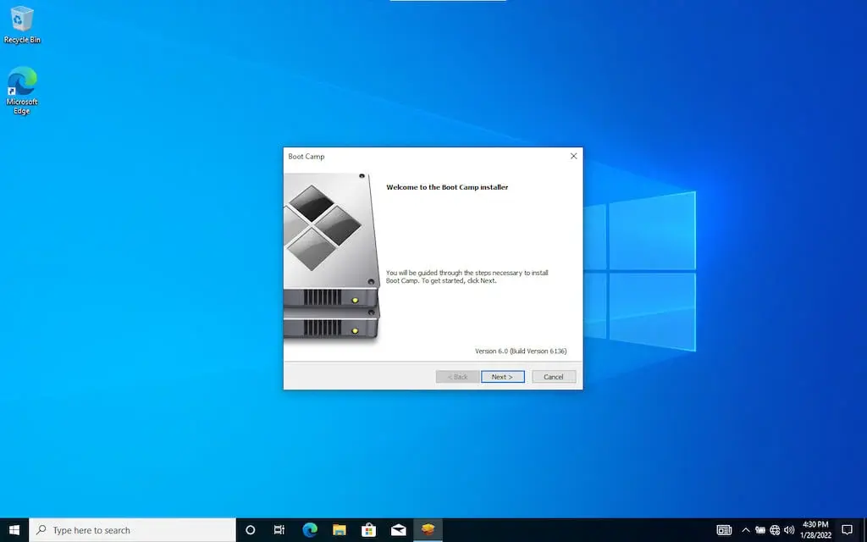The image size is (867, 542).
Task: Click the battery power tray icon
Action: (760, 530)
